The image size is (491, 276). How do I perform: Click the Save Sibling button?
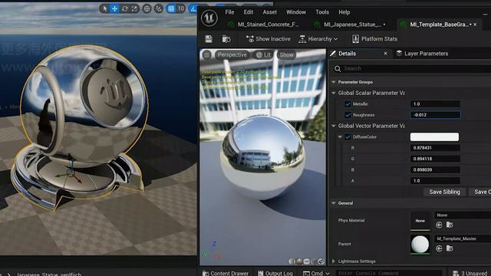pos(444,192)
